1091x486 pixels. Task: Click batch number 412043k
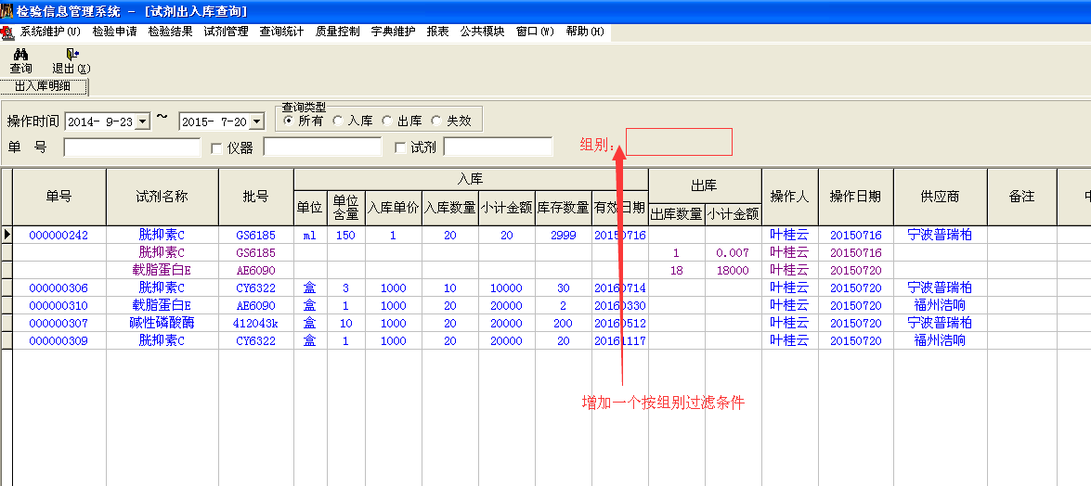pyautogui.click(x=256, y=324)
